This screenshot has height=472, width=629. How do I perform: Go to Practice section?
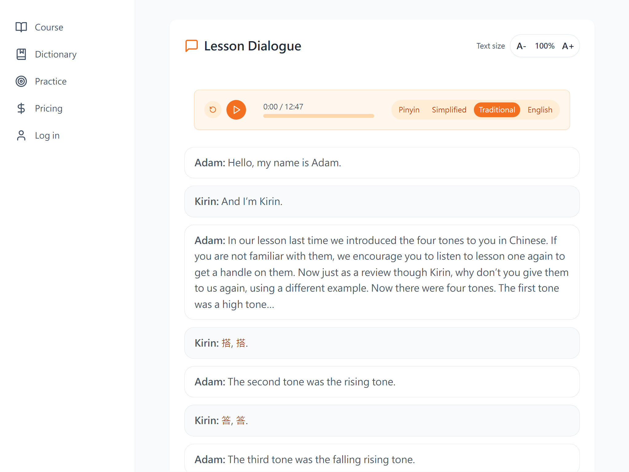point(51,81)
